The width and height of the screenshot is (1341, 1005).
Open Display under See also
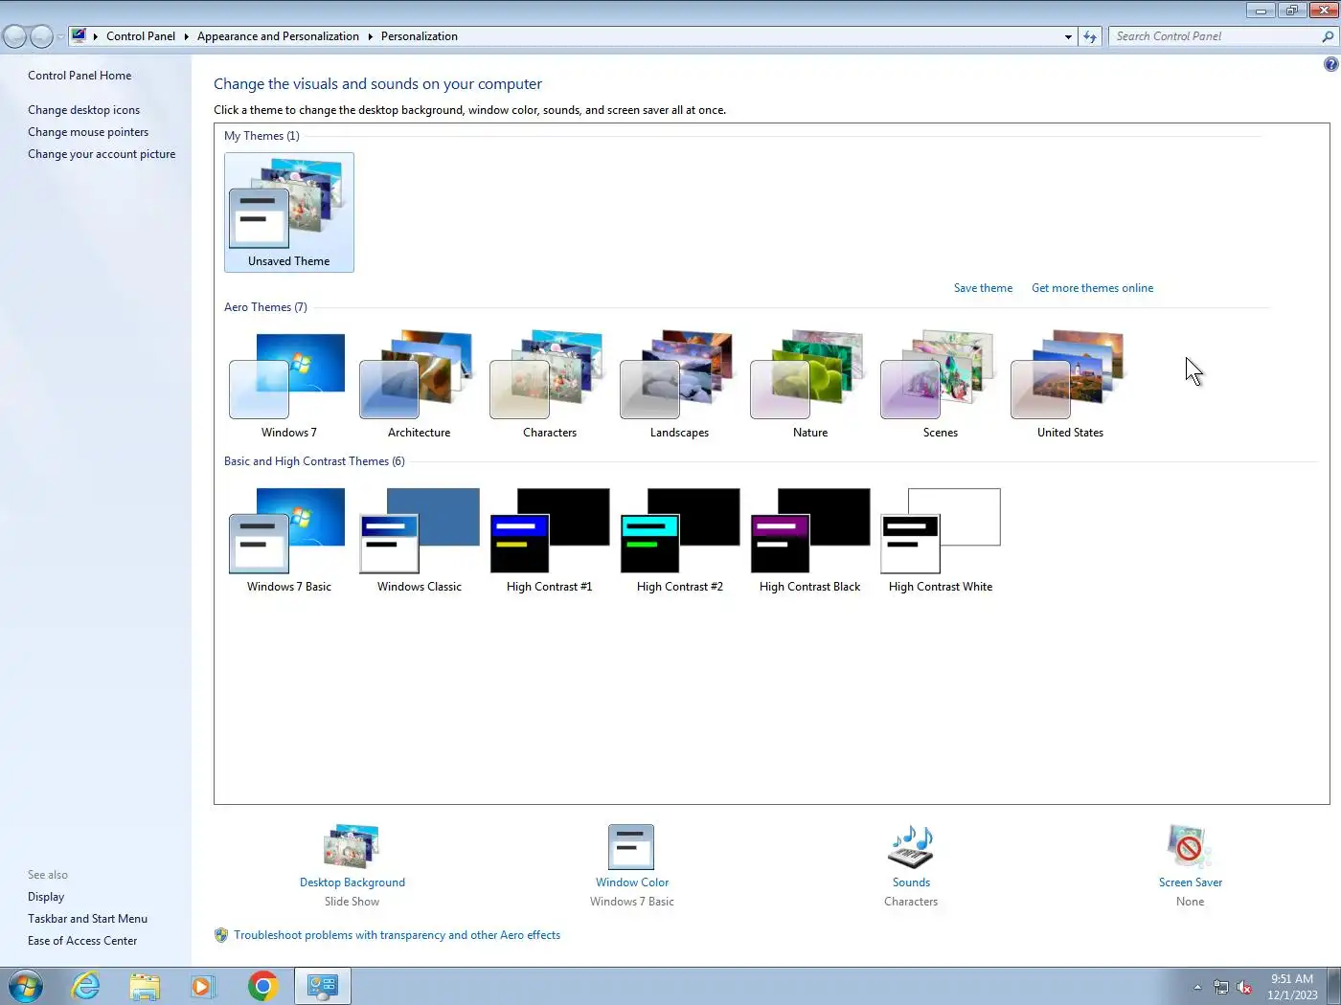tap(46, 897)
